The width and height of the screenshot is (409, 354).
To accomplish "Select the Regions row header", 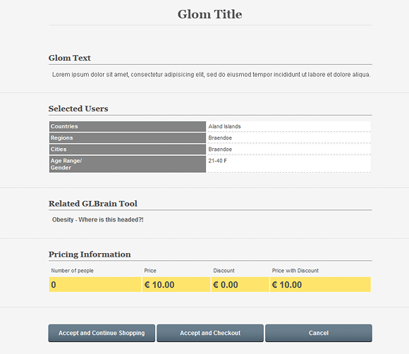I will coord(128,138).
